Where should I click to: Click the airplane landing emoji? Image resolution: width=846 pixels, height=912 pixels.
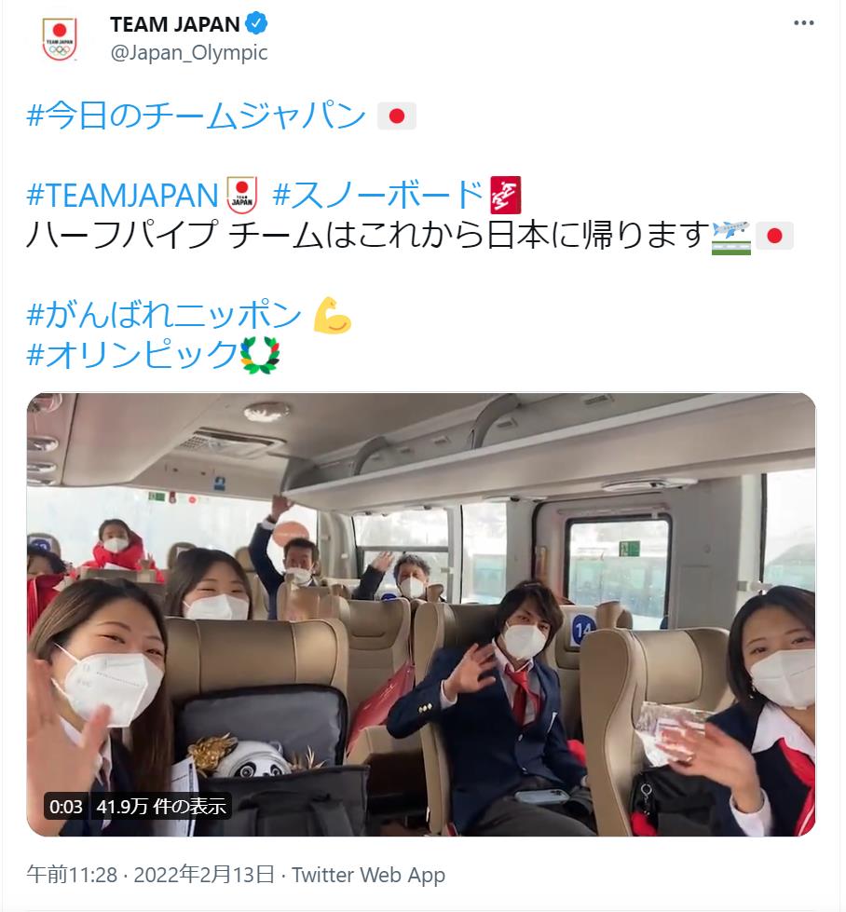coord(732,237)
